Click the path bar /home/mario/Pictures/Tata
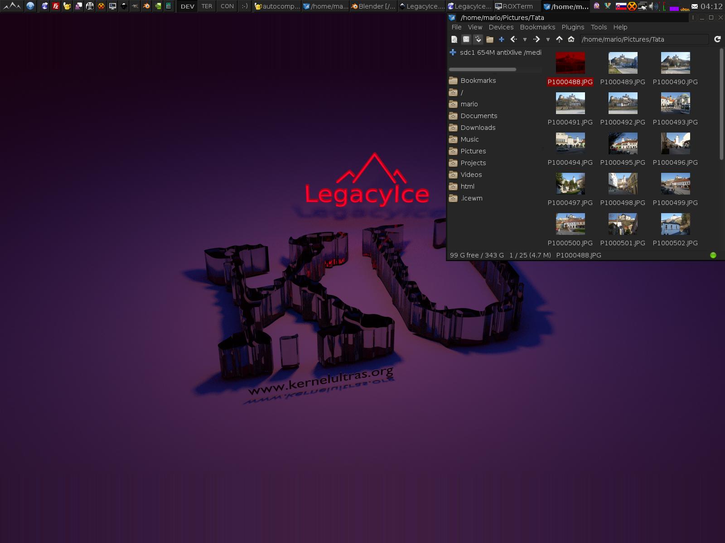 pos(644,39)
